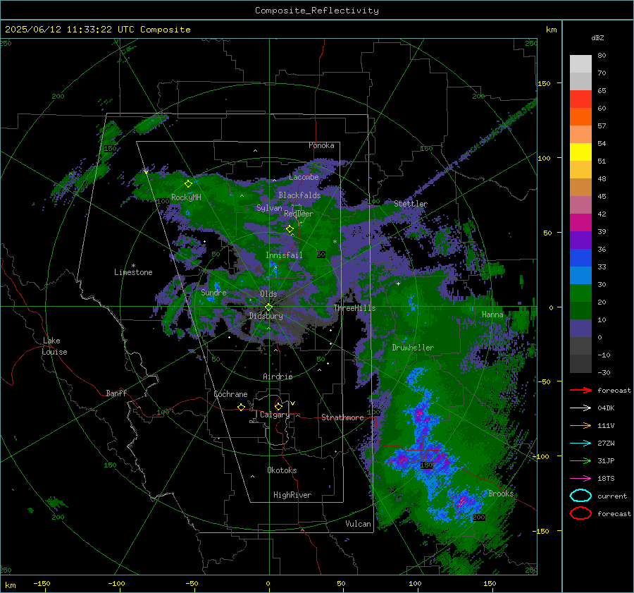Click the current legend text

point(612,496)
